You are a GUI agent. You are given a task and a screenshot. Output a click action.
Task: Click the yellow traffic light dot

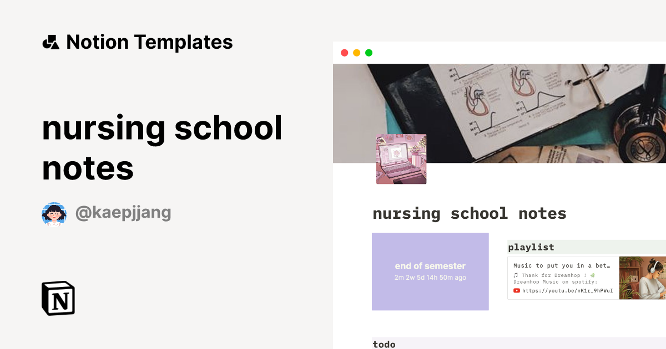pos(356,53)
